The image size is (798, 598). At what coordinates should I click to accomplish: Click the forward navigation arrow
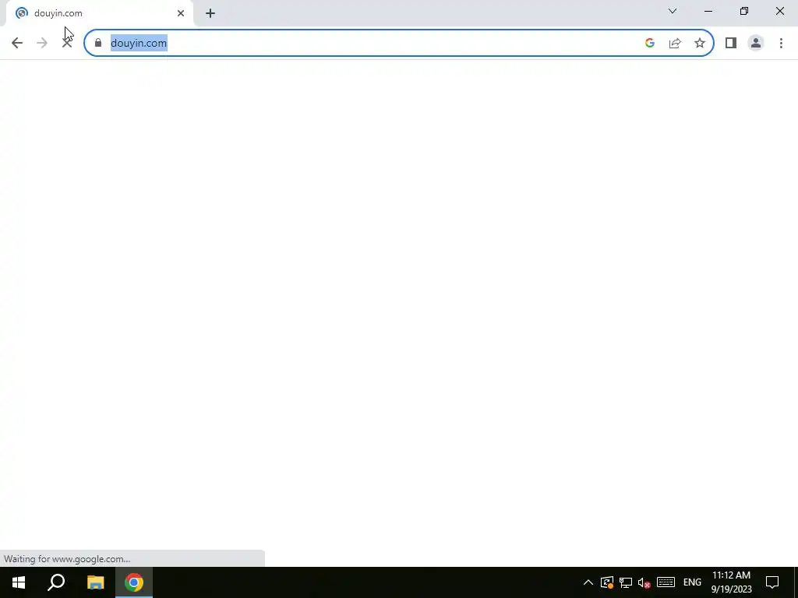pyautogui.click(x=42, y=44)
